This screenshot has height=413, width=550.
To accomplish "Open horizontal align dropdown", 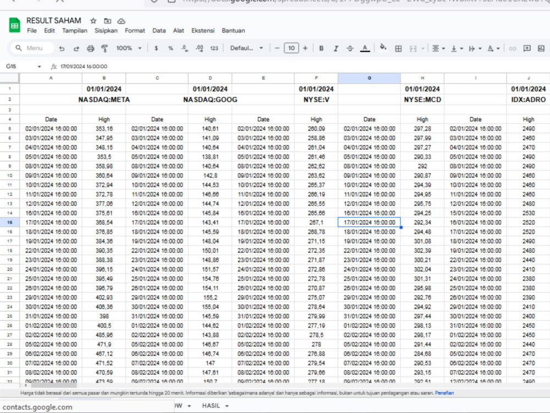I will pyautogui.click(x=438, y=48).
